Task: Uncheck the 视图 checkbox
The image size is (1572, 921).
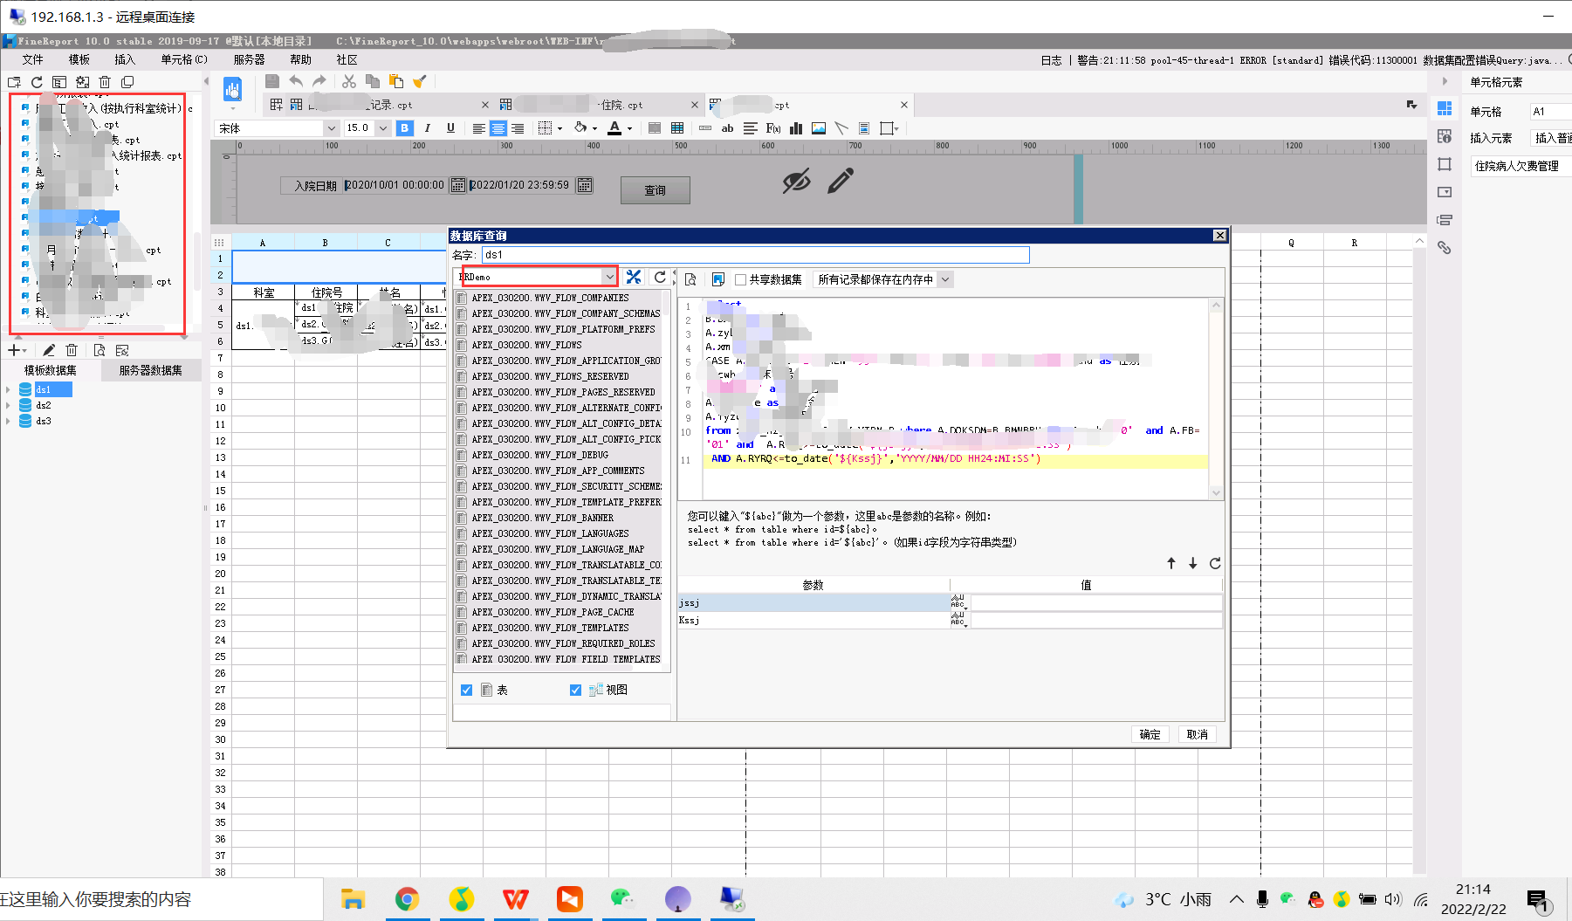Action: coord(575,690)
